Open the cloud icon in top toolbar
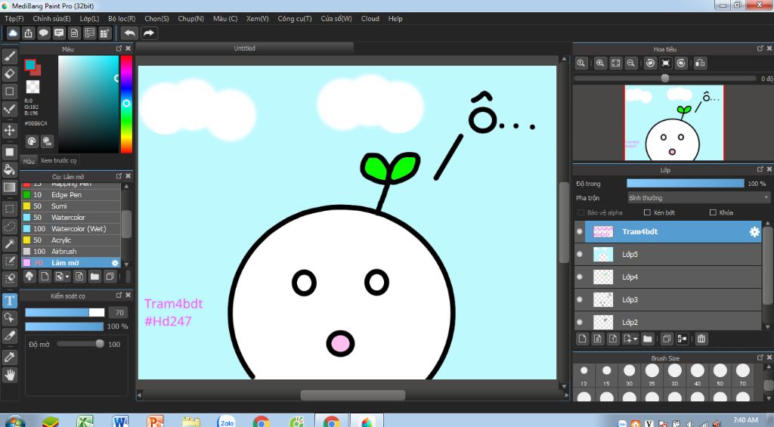Viewport: 774px width, 427px height. (x=13, y=33)
